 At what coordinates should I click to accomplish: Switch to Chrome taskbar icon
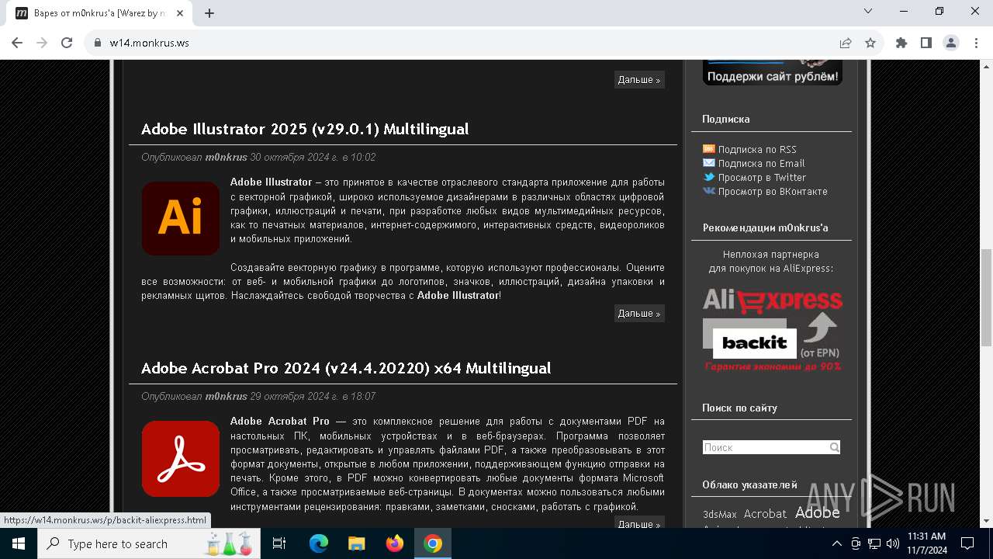(433, 543)
